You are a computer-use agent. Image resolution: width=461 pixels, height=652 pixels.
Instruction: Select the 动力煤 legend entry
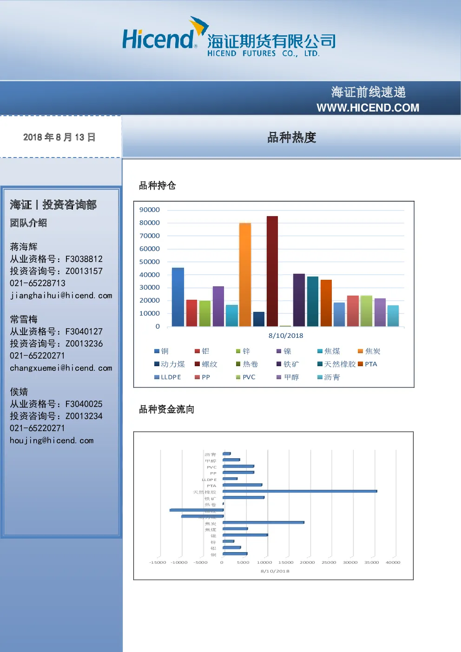point(170,364)
